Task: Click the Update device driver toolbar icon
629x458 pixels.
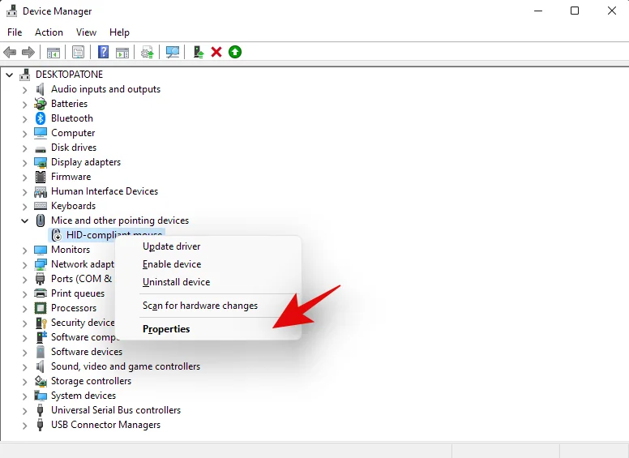Action: pos(197,52)
